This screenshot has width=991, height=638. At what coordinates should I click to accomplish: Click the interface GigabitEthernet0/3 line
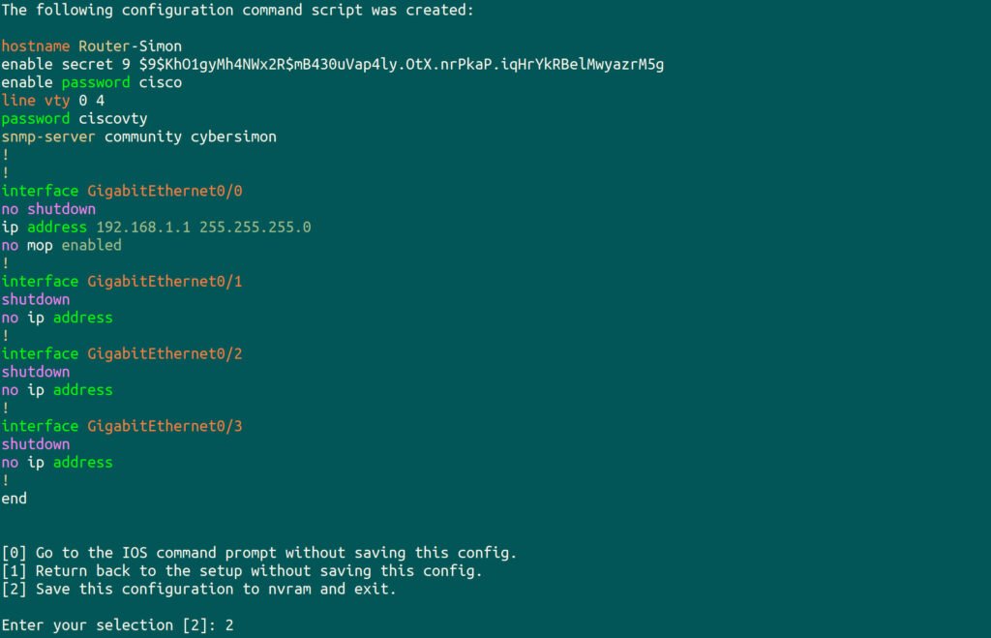coord(122,426)
